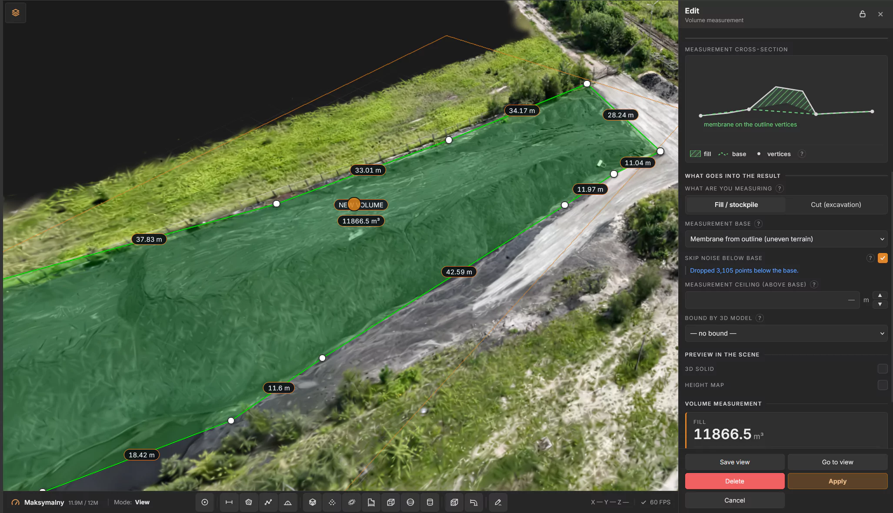Open the Measurement Base dropdown
The height and width of the screenshot is (513, 893).
click(786, 239)
